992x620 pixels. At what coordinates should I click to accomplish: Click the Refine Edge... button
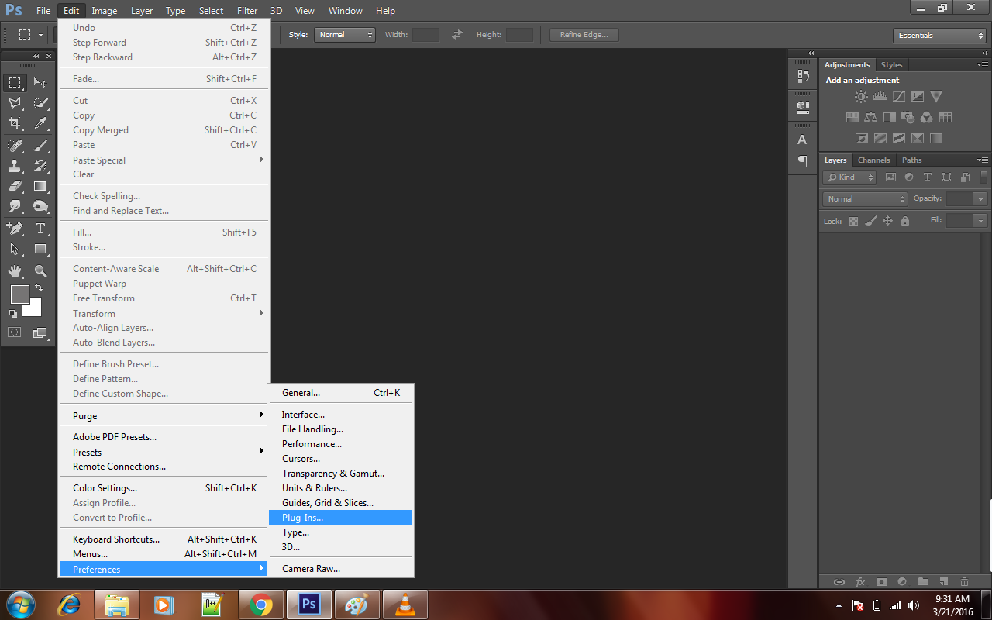[x=584, y=35]
